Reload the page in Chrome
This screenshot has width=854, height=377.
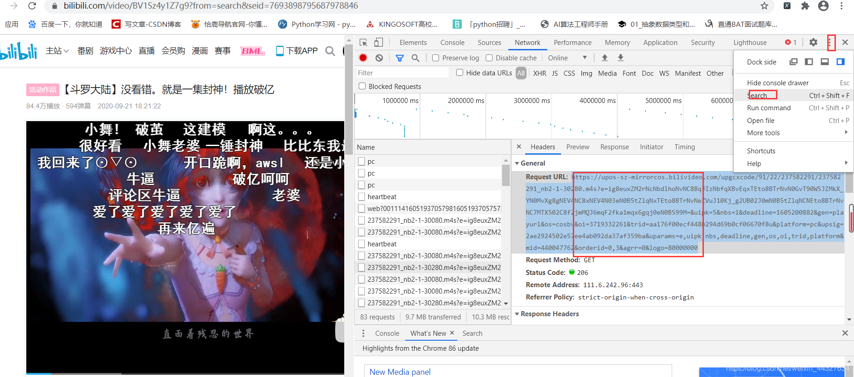click(32, 6)
